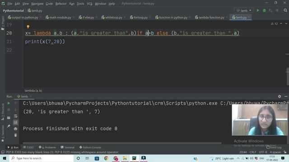Change indent setting 4 spaces

[275, 152]
